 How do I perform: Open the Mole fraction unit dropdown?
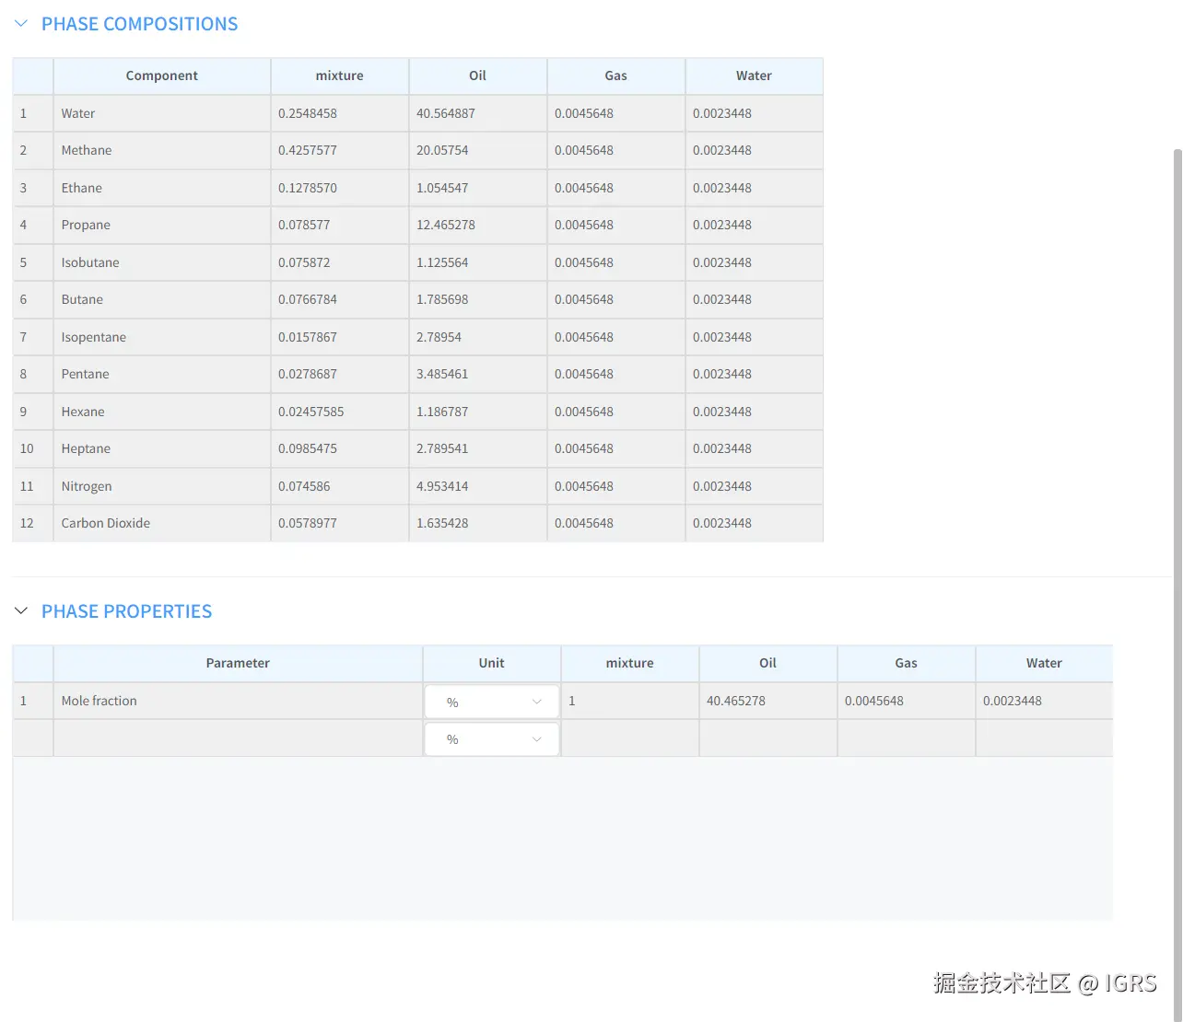click(492, 702)
